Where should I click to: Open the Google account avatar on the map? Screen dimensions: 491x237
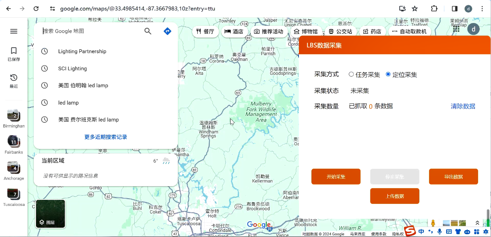click(x=474, y=29)
